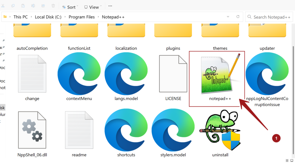
Task: Click the Cut scissors toolbar icon
Action: coord(3,6)
